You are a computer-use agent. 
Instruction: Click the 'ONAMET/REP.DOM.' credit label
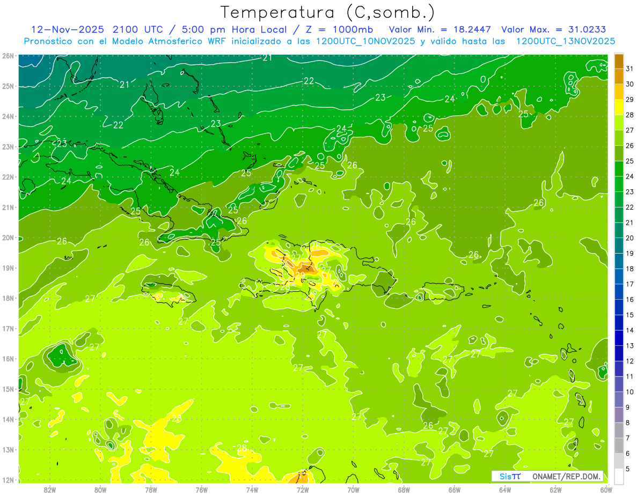coord(567,476)
